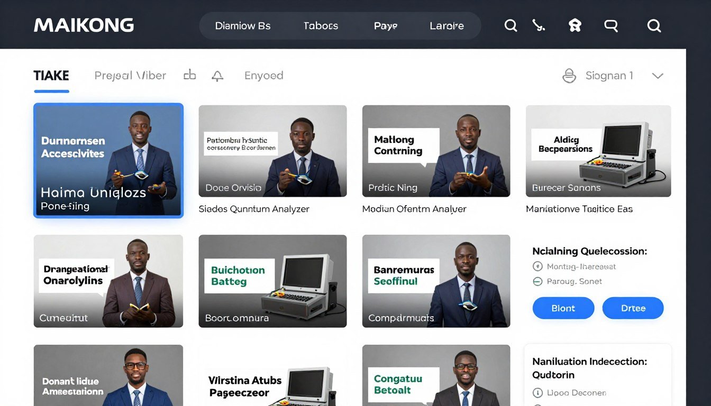711x406 pixels.
Task: Click the rightmost search icon in the navbar
Action: click(654, 25)
